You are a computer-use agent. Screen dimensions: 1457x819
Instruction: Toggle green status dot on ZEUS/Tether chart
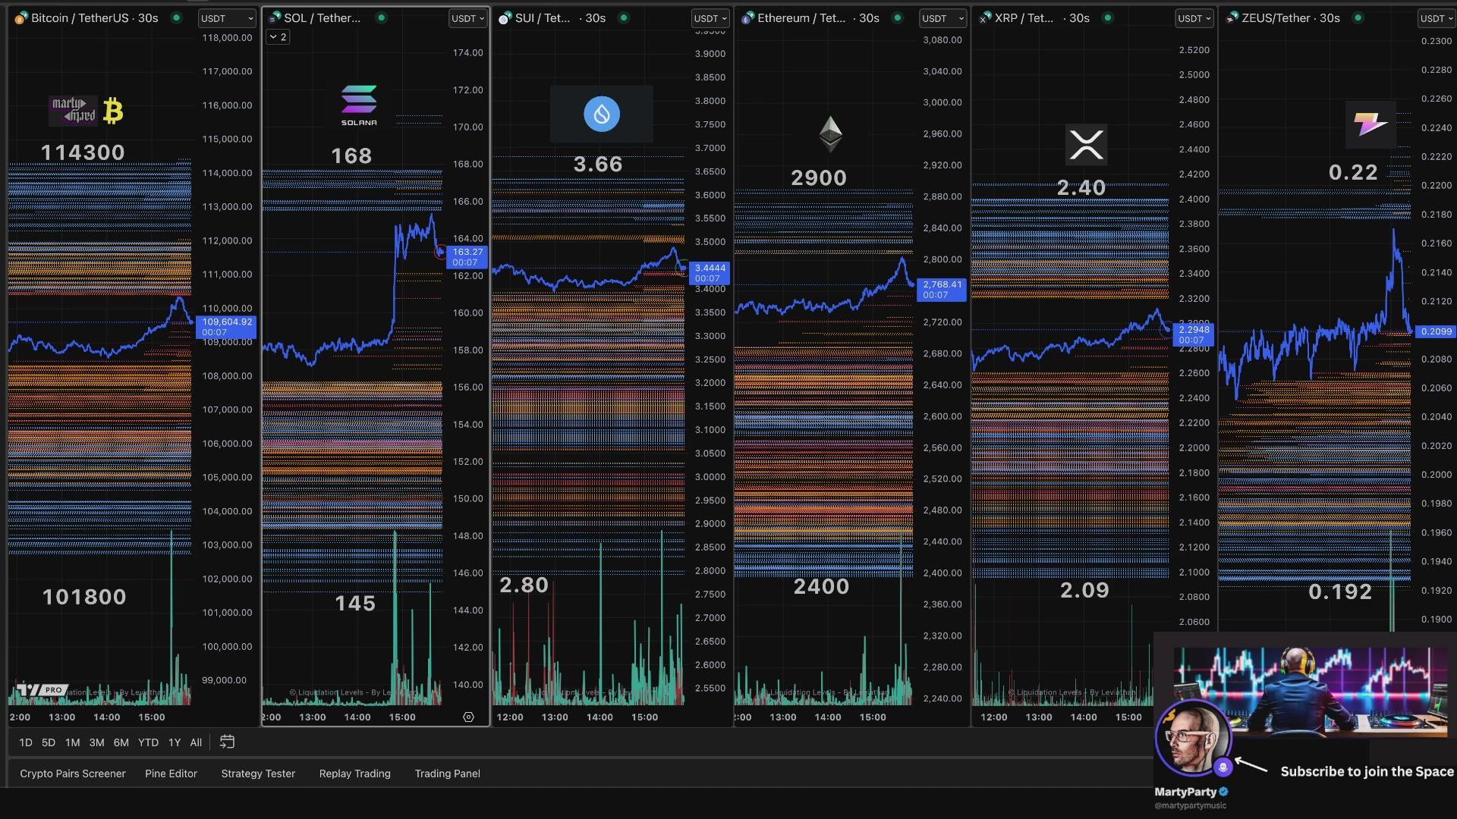tap(1358, 17)
